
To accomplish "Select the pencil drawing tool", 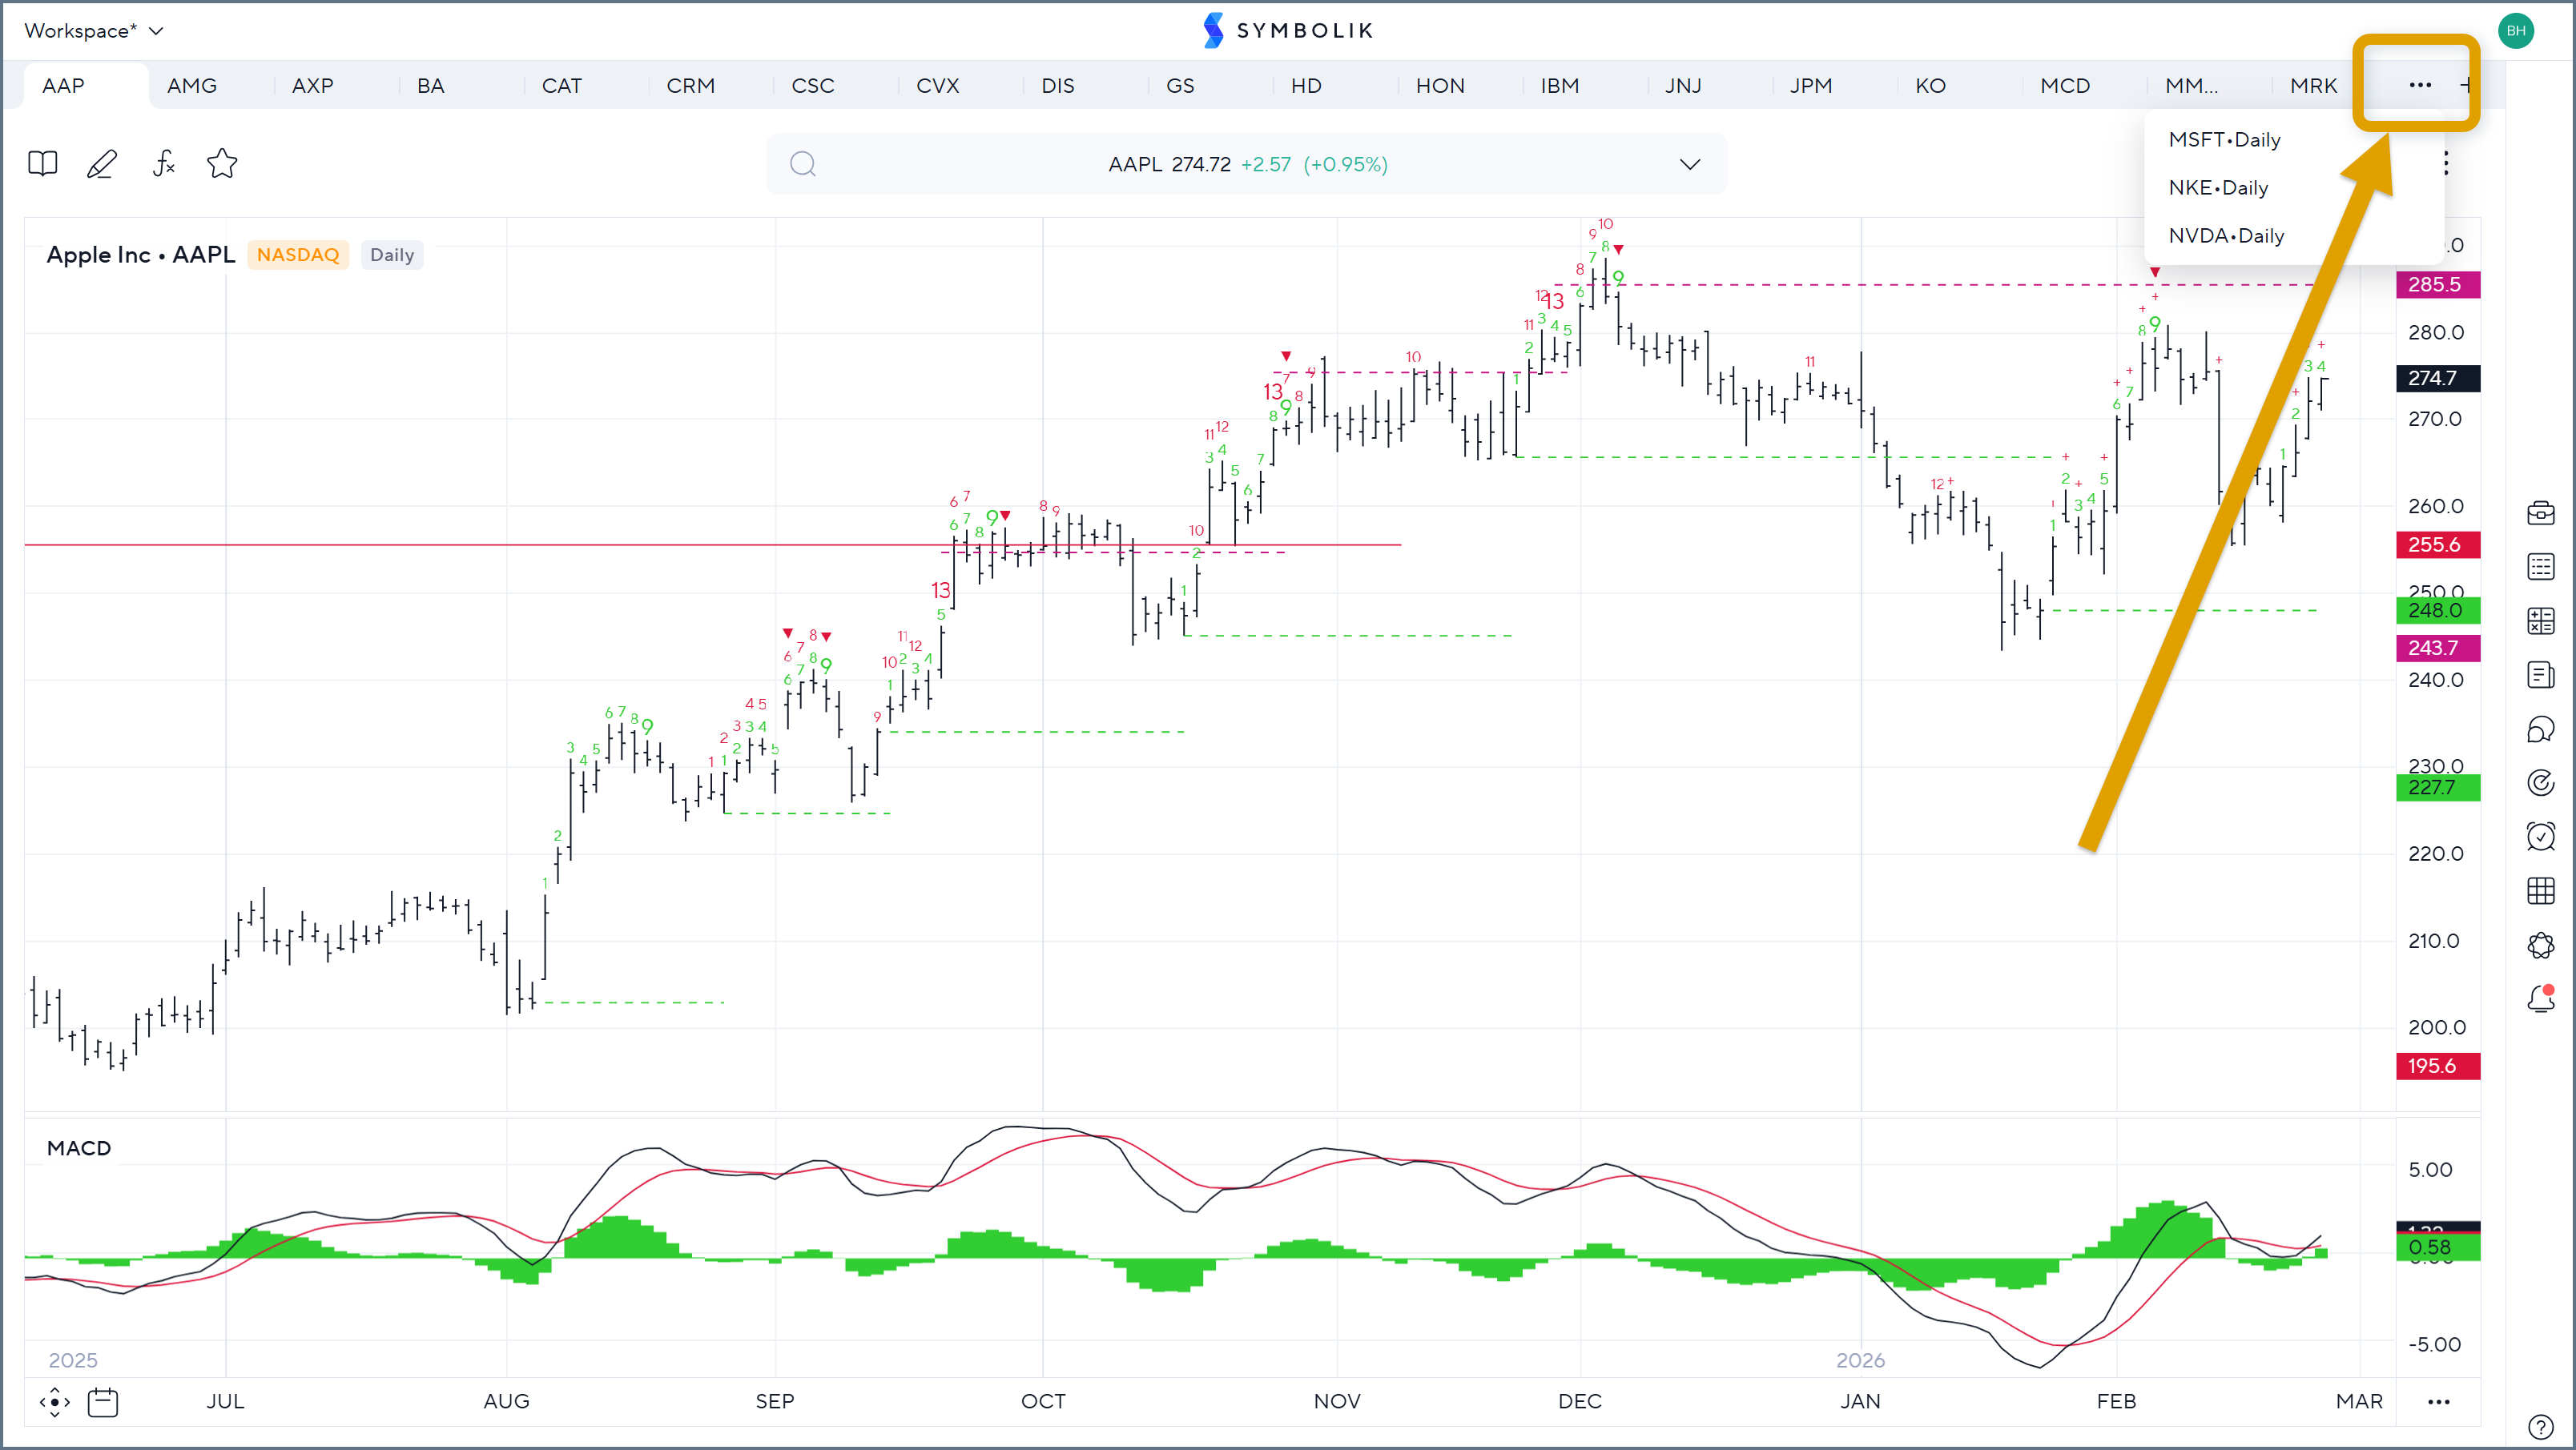I will coord(102,163).
